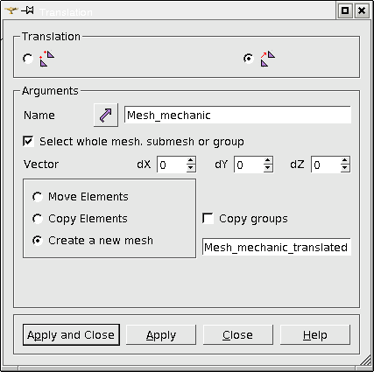Viewport: 374px width, 372px height.
Task: Select the point-based translation radio button
Action: pos(28,59)
